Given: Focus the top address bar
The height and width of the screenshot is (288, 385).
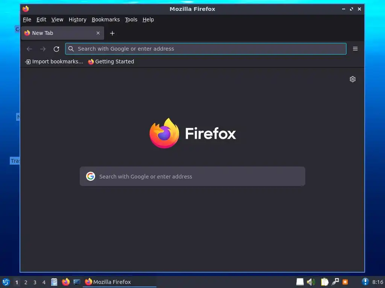Looking at the screenshot, I should tap(206, 49).
